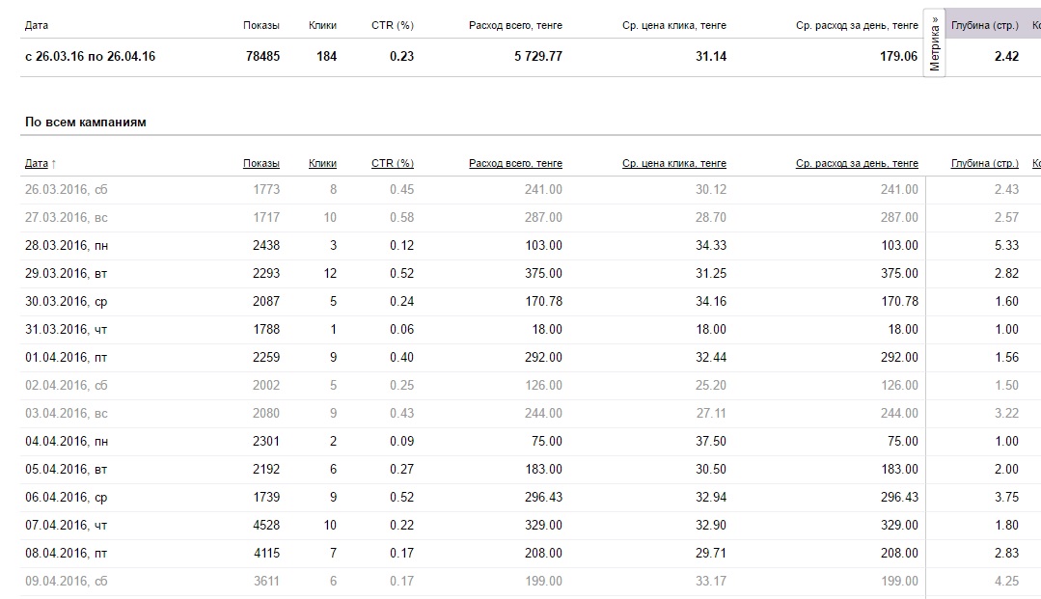Sort the table by CTR (%) header

[x=392, y=164]
